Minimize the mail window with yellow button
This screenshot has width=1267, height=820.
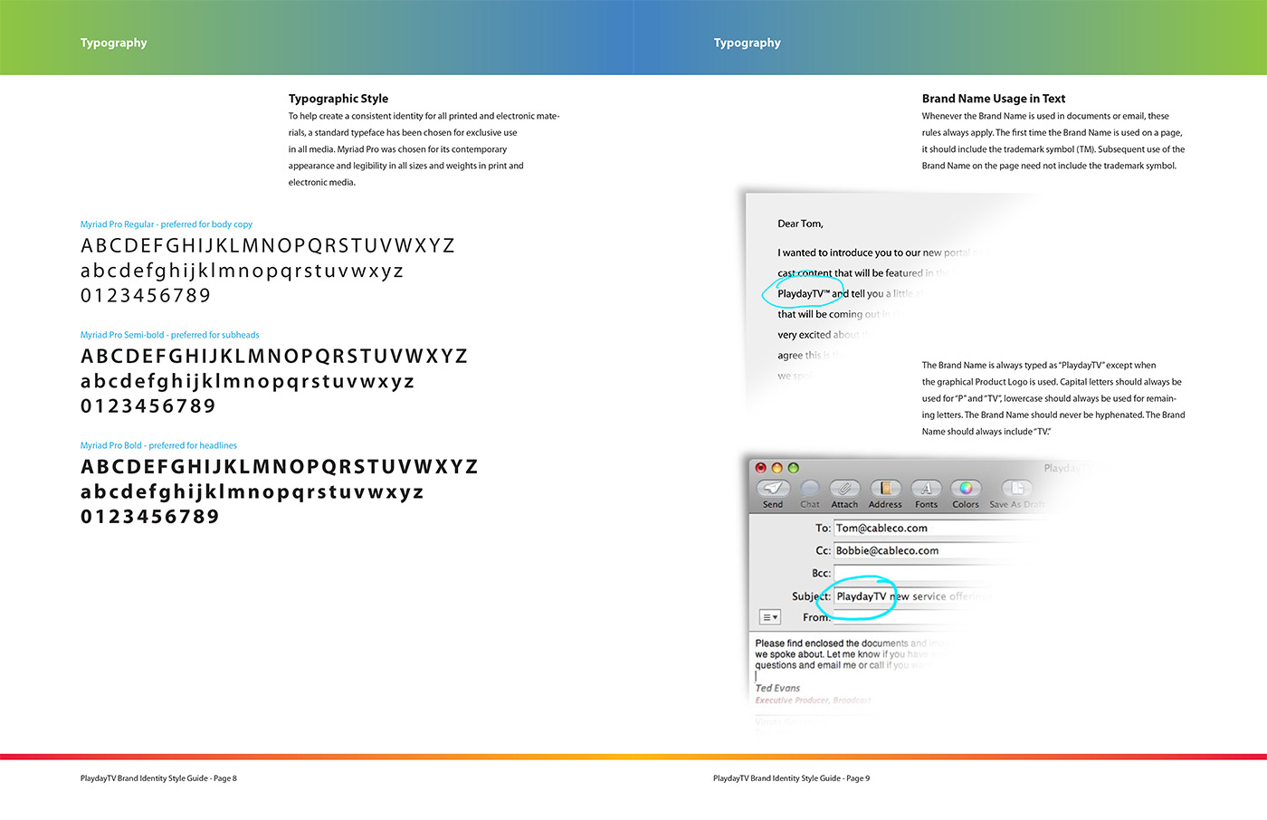point(776,468)
